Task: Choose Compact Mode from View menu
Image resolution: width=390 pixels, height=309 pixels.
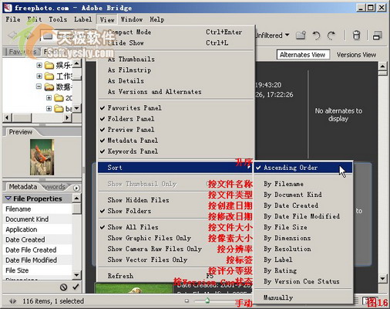Action: click(176, 32)
